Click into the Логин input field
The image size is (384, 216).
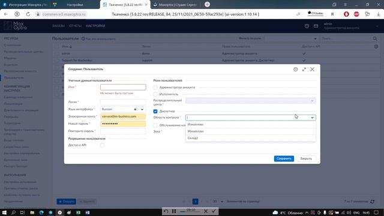coord(123,102)
